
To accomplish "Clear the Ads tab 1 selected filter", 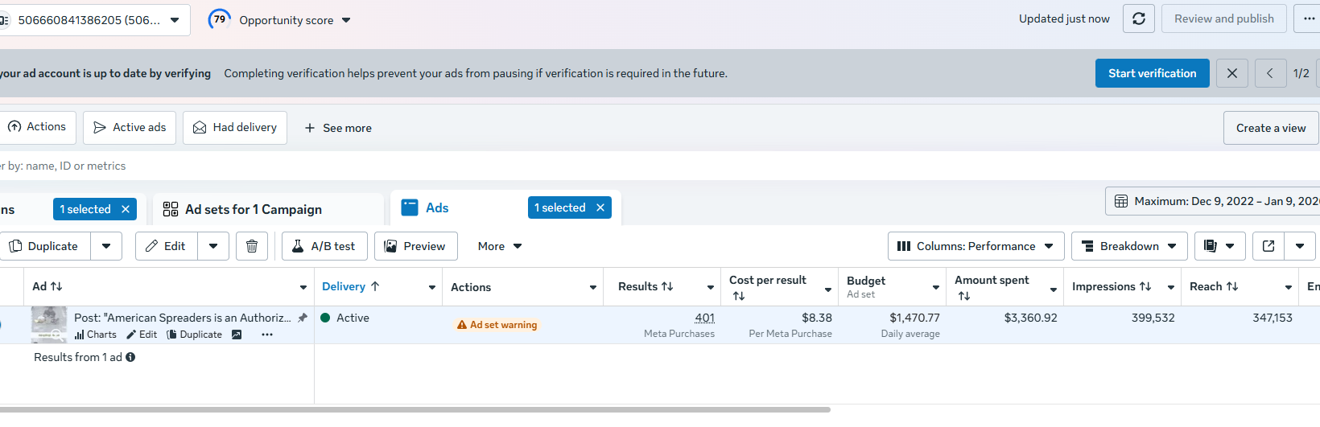I will [600, 207].
